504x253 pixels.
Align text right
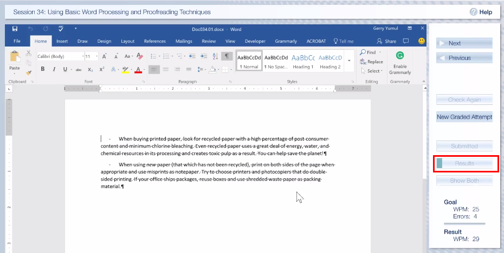pos(177,69)
